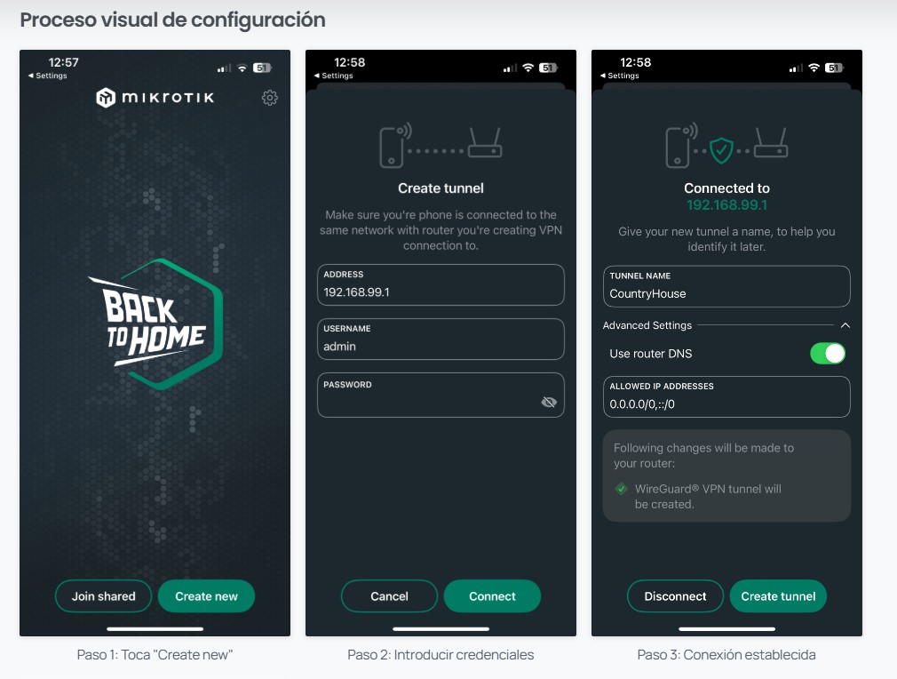This screenshot has height=679, width=897.
Task: Toggle password visibility eye icon
Action: (549, 402)
